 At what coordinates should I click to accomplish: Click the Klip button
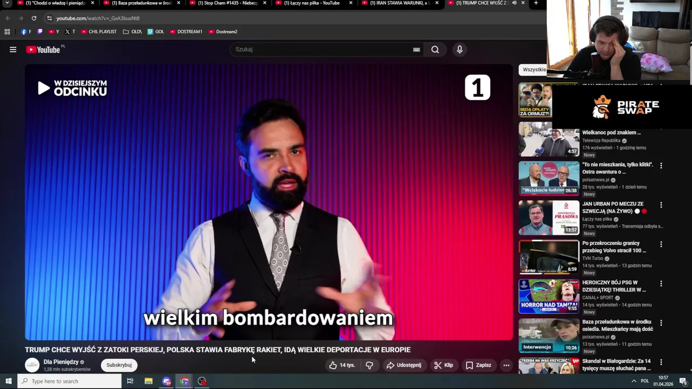click(x=443, y=365)
